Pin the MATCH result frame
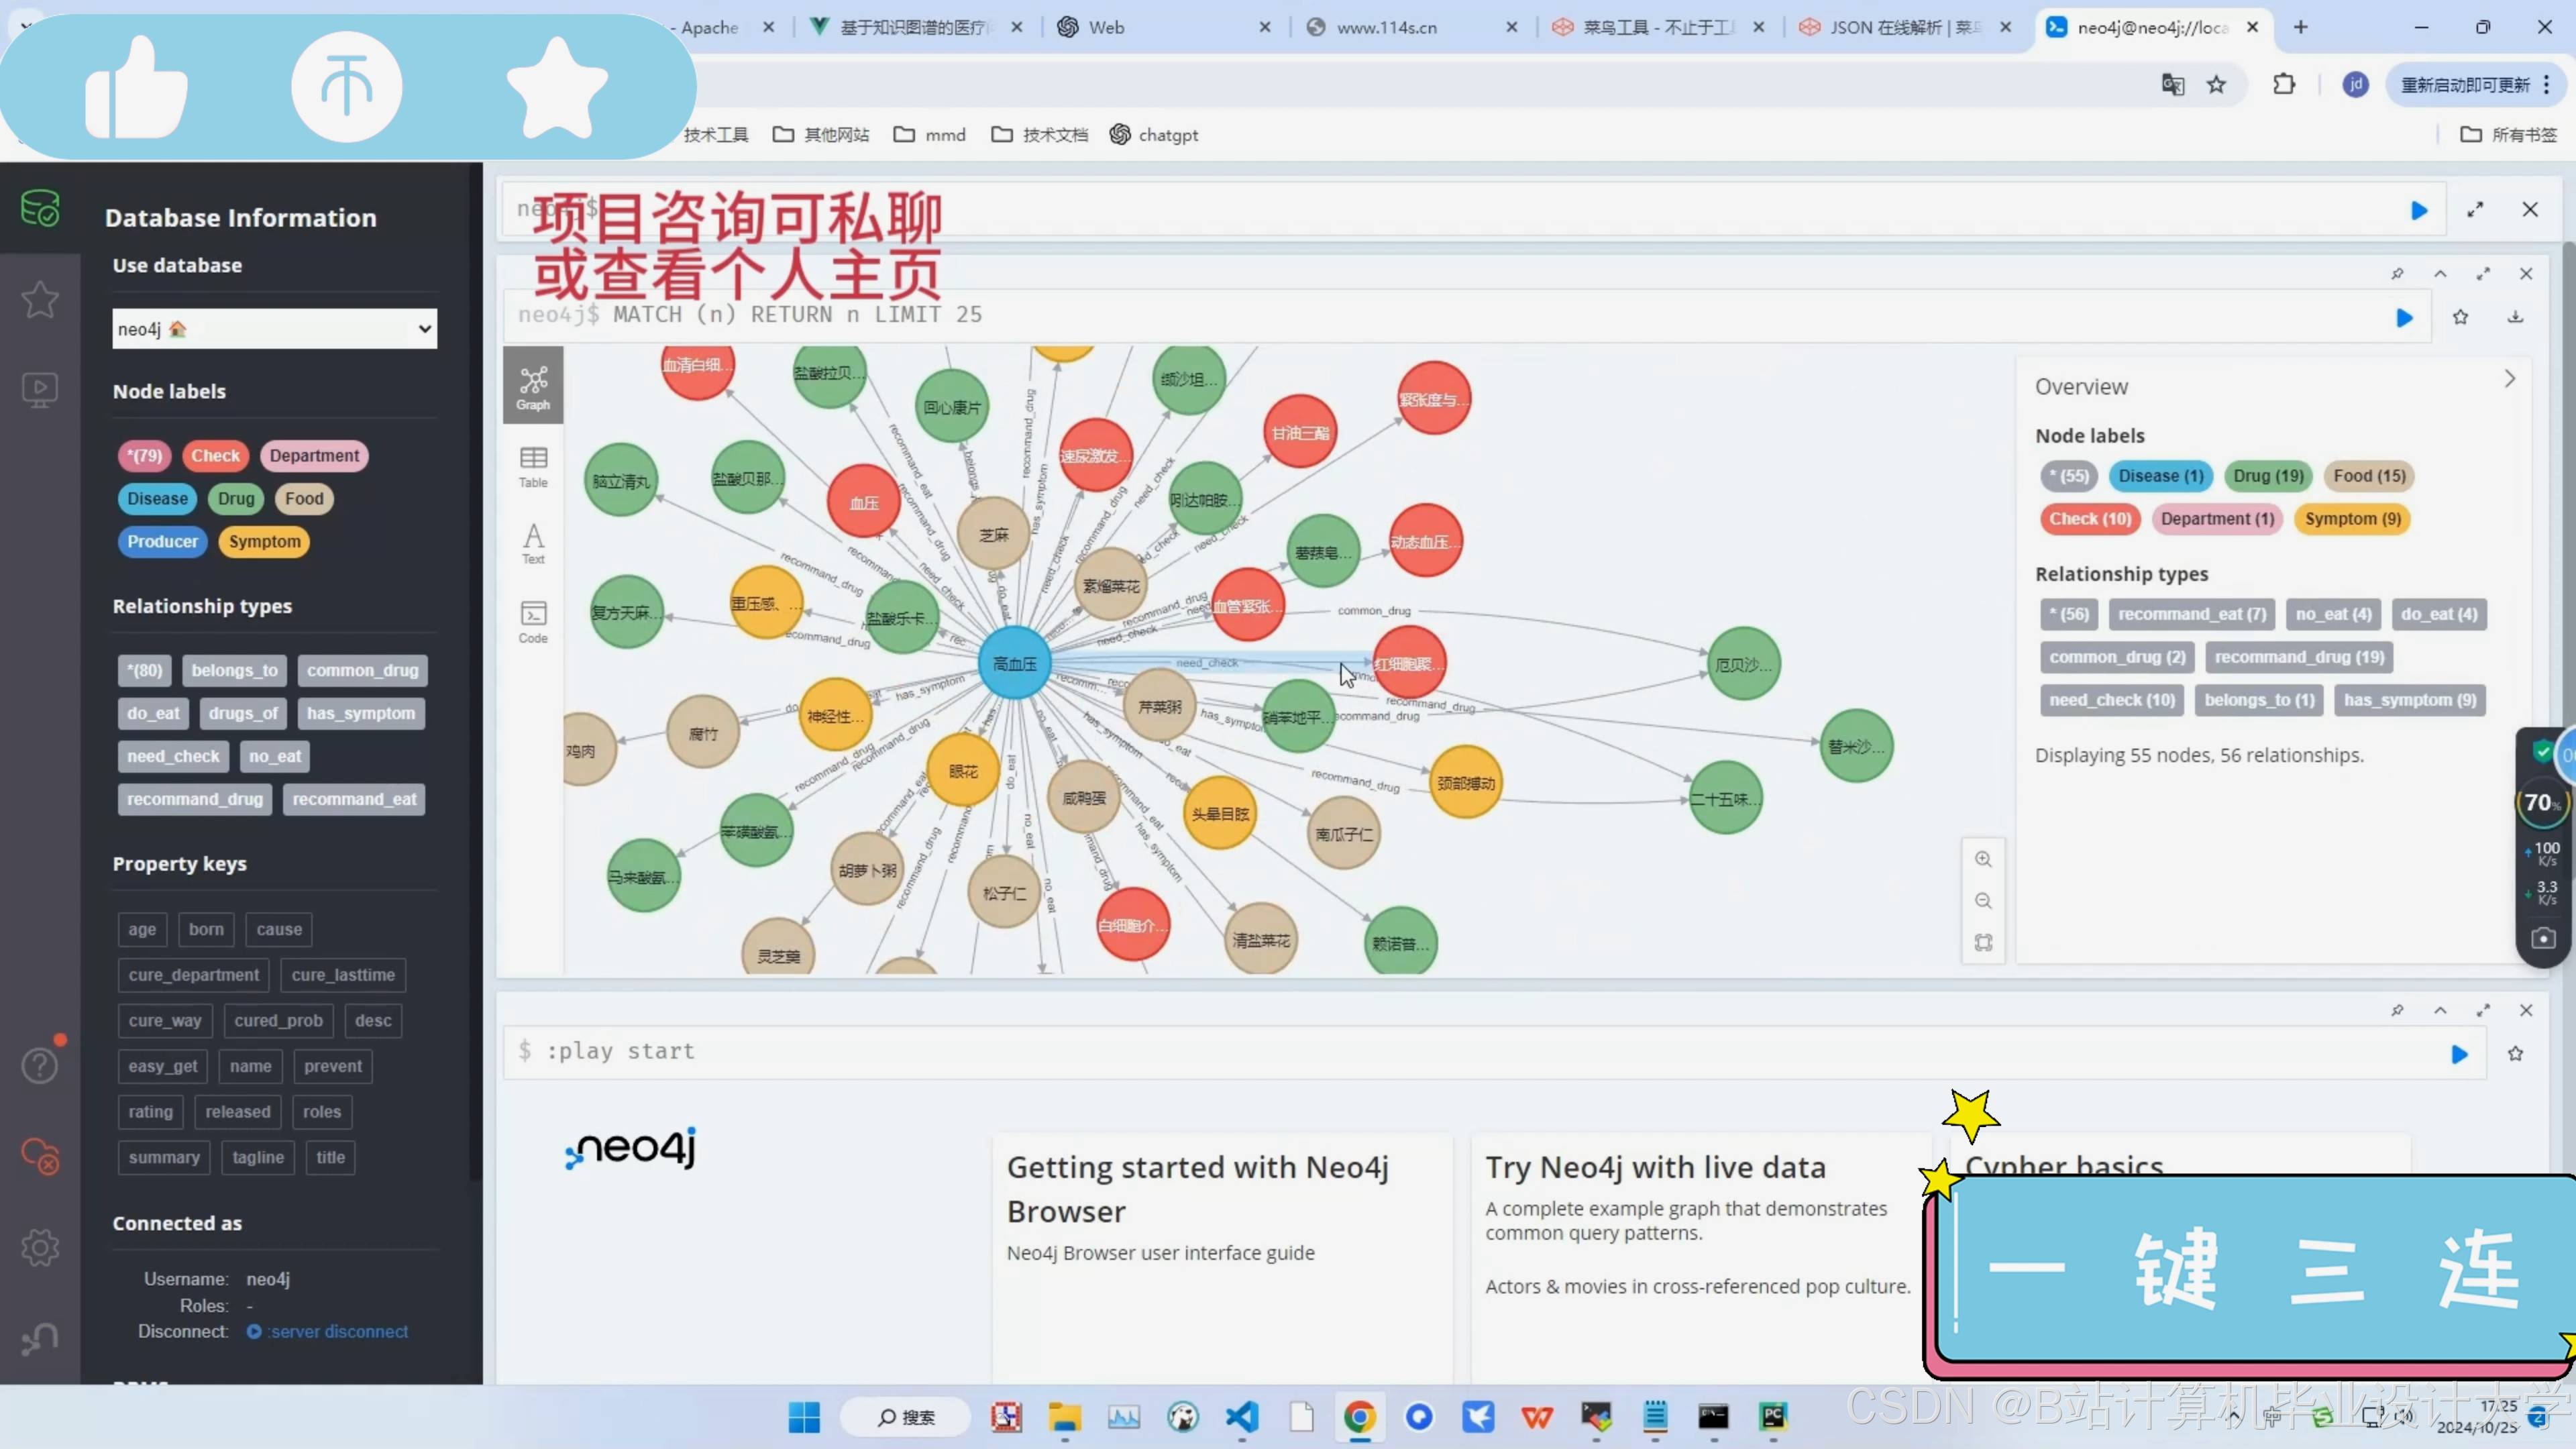The width and height of the screenshot is (2576, 1449). 2397,274
